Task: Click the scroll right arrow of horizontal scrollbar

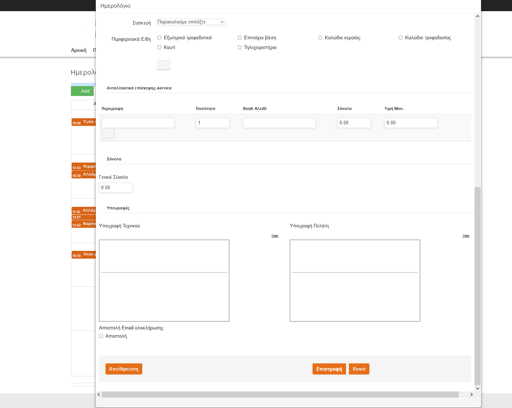Action: pos(472,395)
